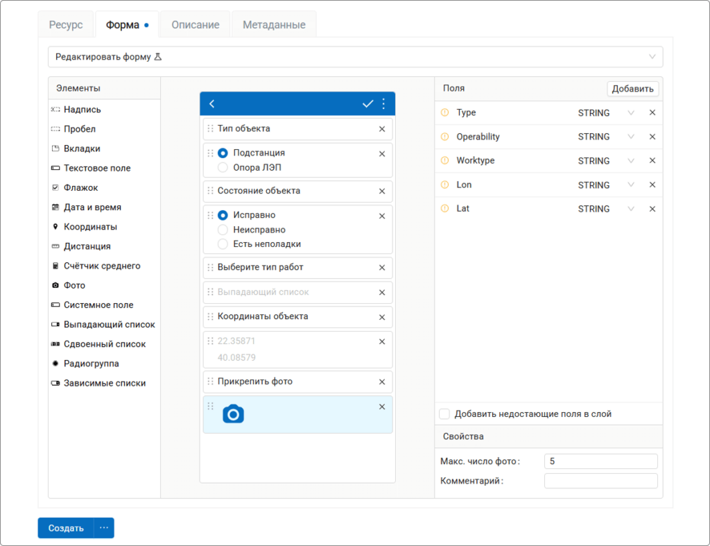Viewport: 710px width, 546px height.
Task: Select the Вкладки element icon
Action: (x=55, y=148)
